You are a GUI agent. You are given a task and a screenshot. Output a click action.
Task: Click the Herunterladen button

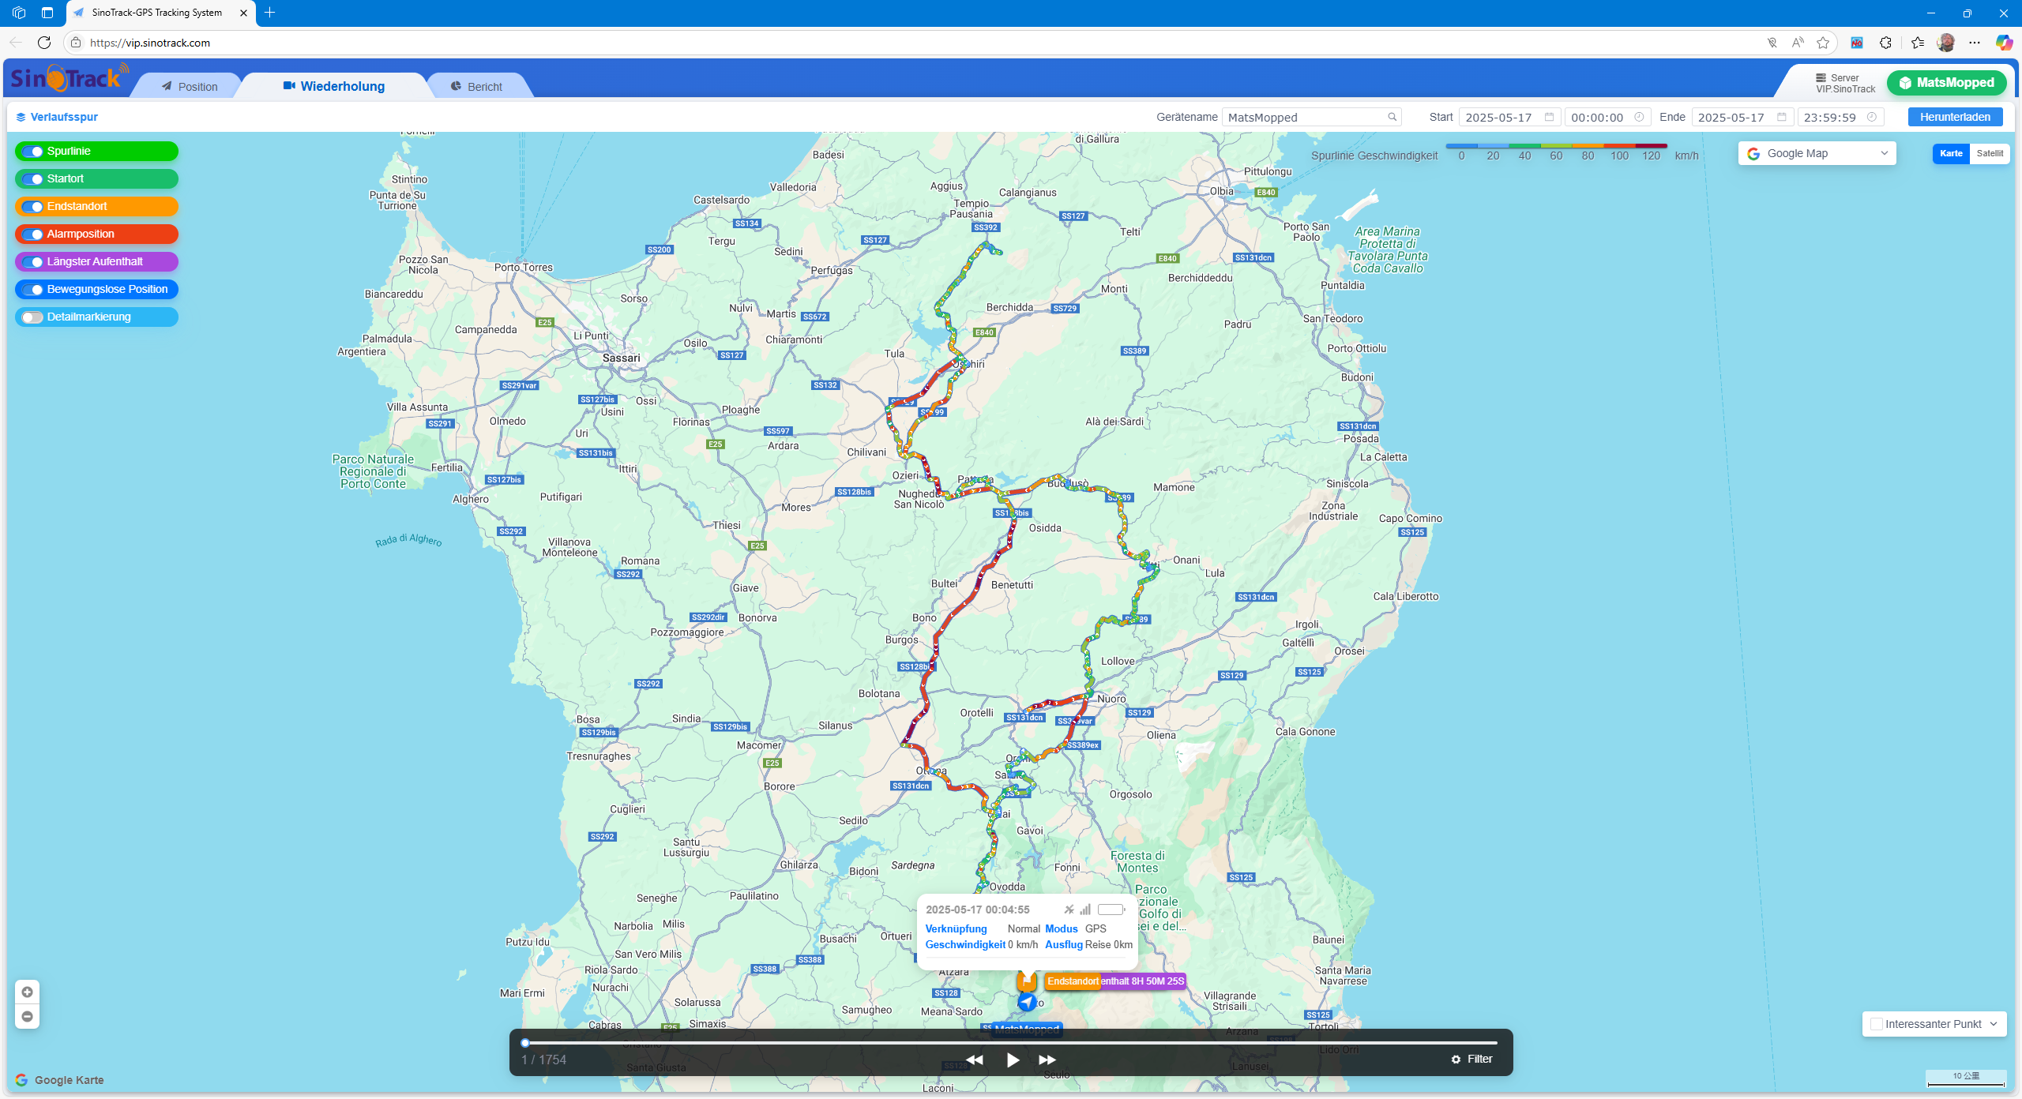coord(1955,117)
